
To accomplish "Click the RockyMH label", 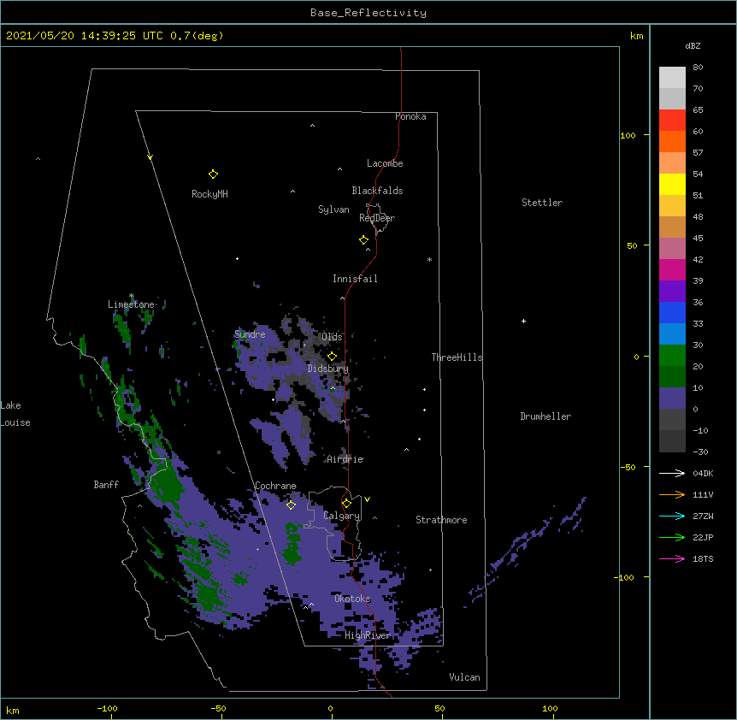I will (x=209, y=194).
